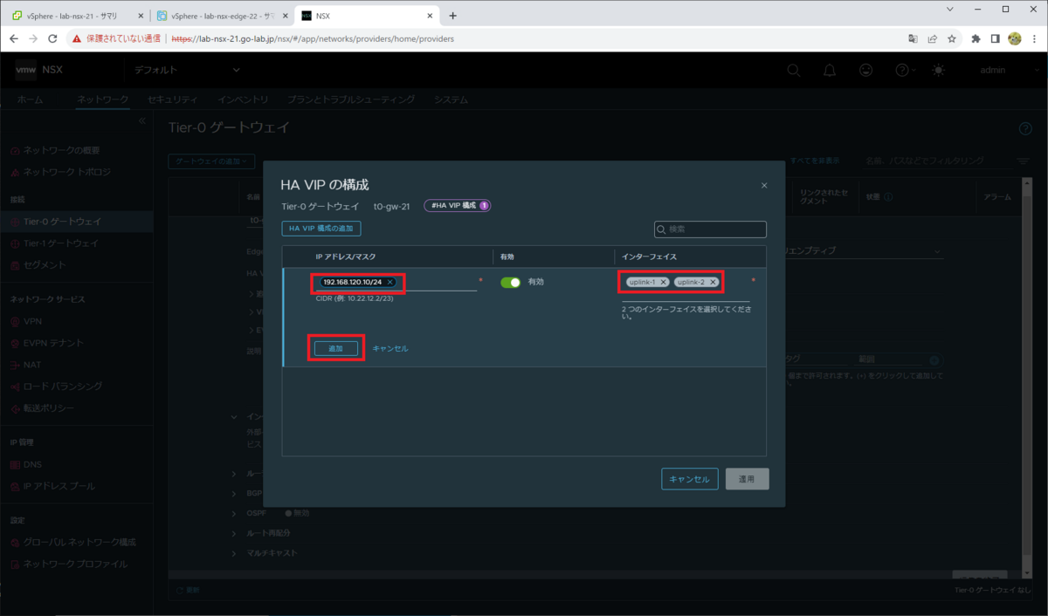The image size is (1048, 616).
Task: Toggle the 有効 enabled switch
Action: (x=510, y=282)
